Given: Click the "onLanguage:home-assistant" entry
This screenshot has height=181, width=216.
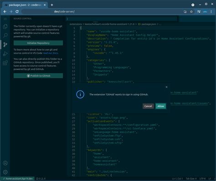Looking at the screenshot, I should [x=115, y=132].
